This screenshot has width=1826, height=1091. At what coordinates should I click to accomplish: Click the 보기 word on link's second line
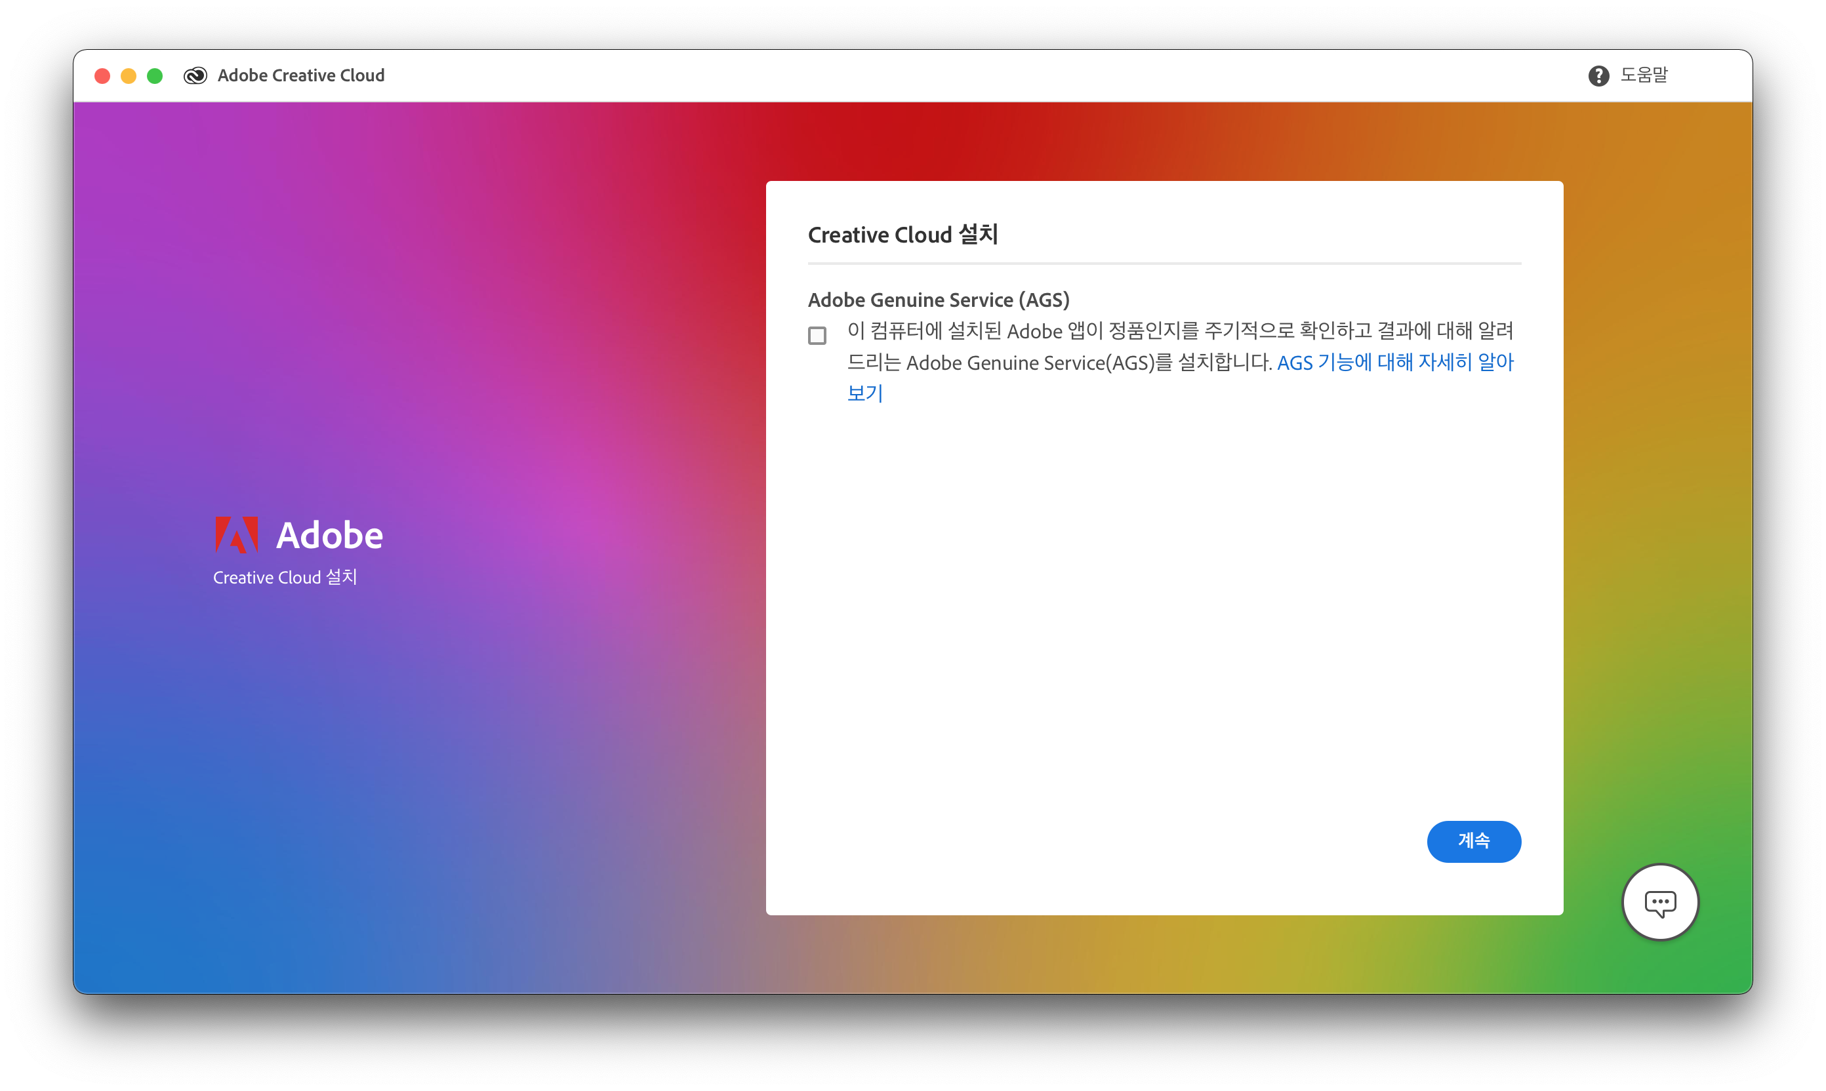865,393
